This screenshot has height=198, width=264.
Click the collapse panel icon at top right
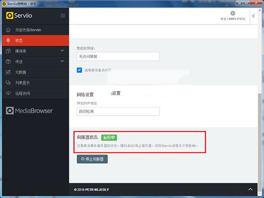point(253,16)
